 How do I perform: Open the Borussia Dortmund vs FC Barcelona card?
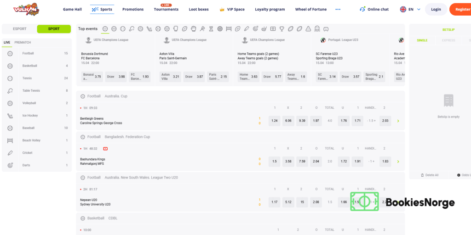[115, 60]
